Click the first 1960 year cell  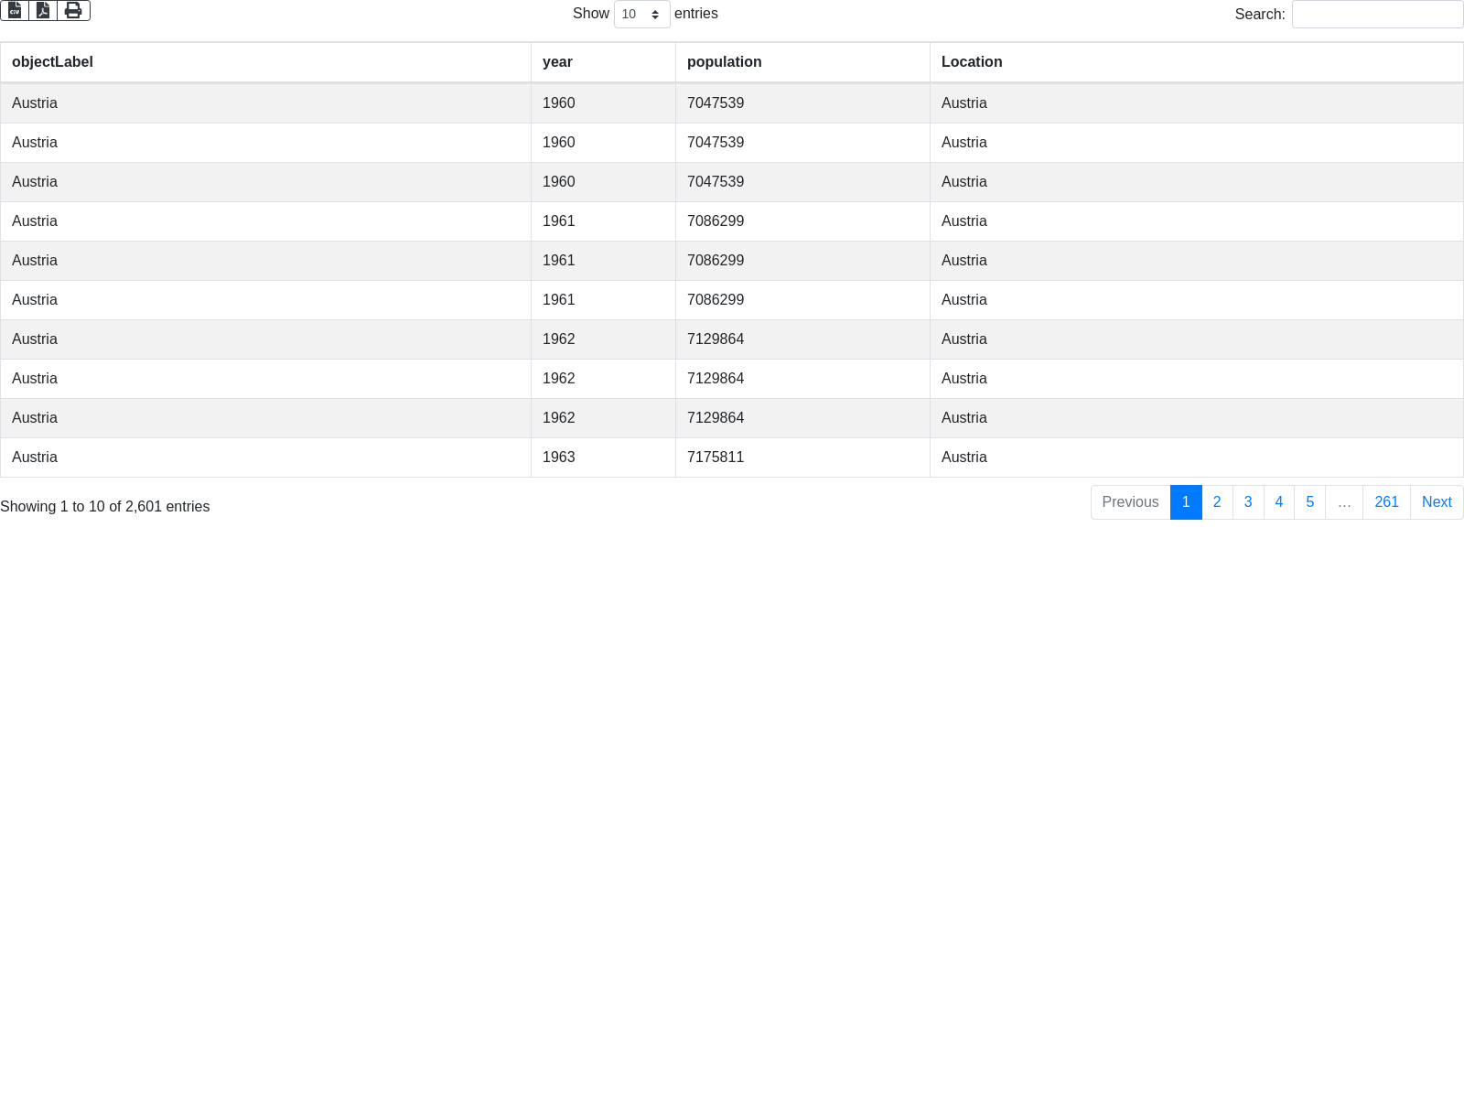coord(558,103)
